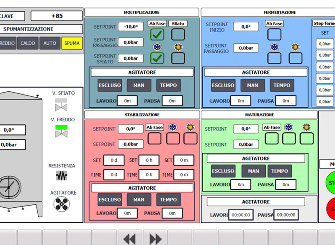Edit SET days field showing 0 d

point(114,160)
